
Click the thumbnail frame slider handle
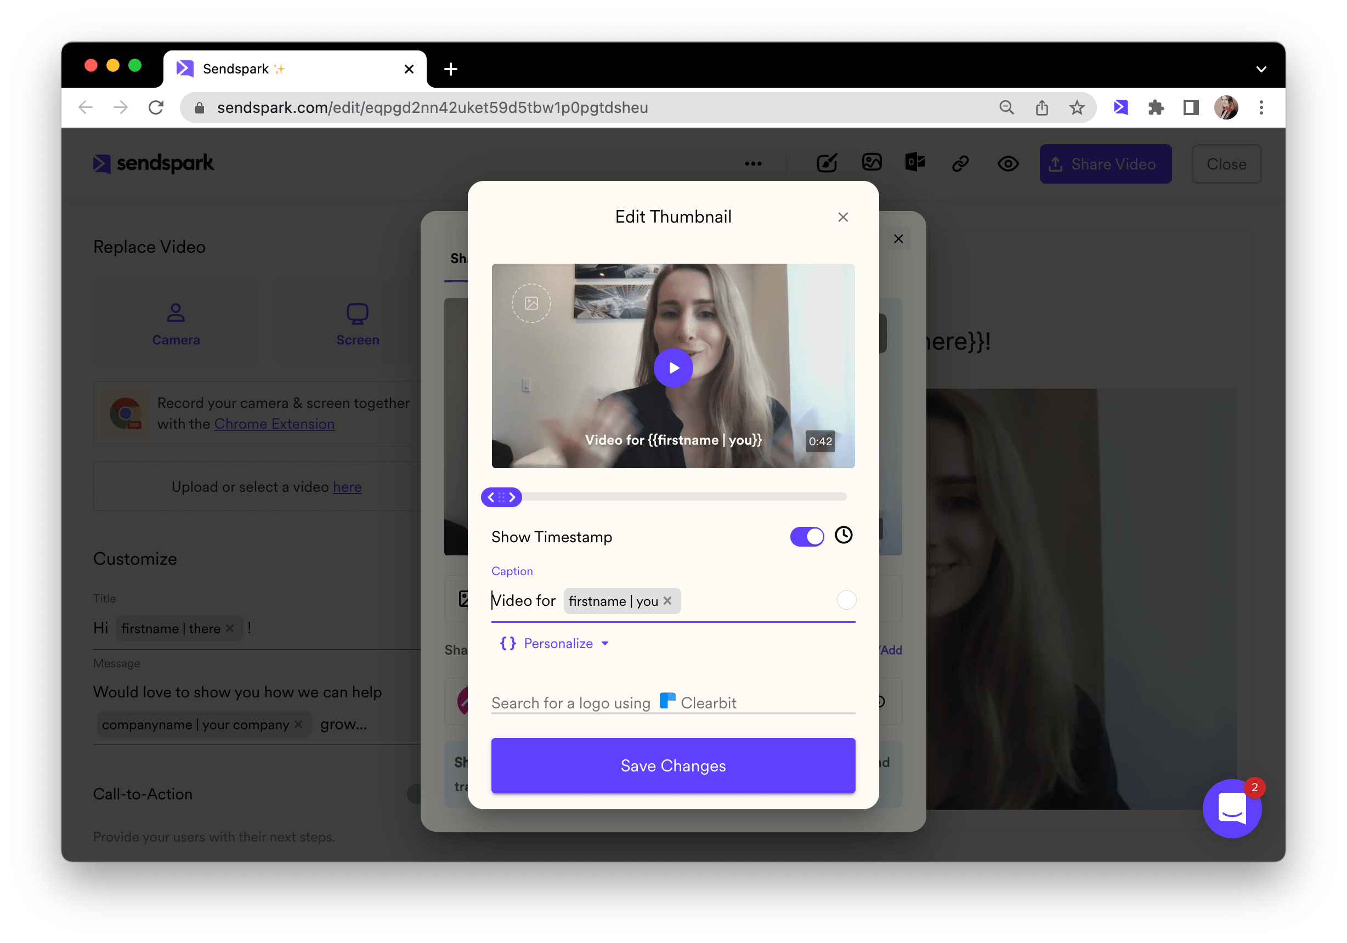tap(501, 497)
